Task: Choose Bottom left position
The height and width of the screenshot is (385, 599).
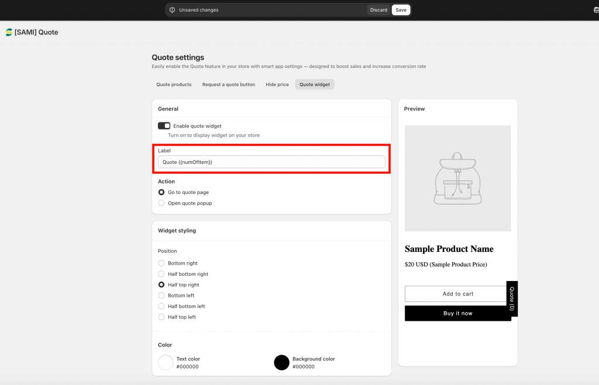Action: point(161,296)
